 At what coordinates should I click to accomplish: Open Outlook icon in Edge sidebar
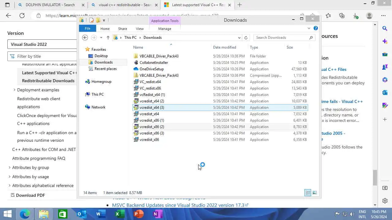pos(385,93)
